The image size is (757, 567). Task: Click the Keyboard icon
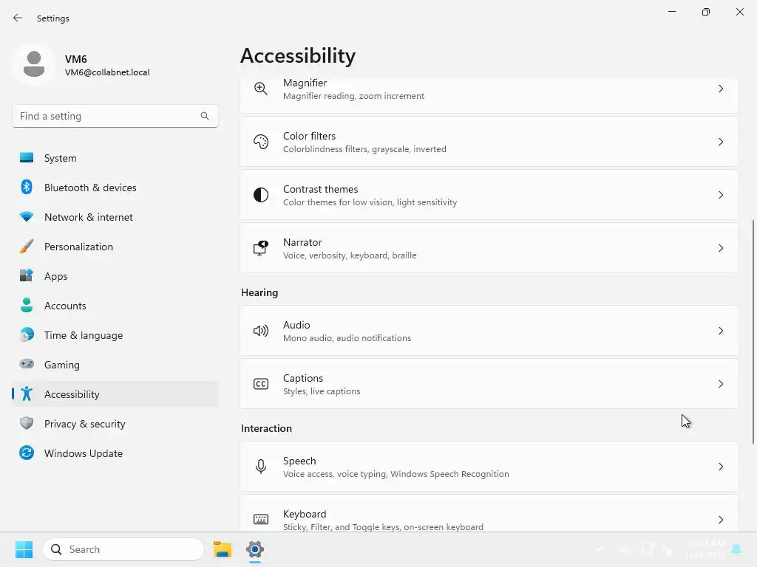260,519
